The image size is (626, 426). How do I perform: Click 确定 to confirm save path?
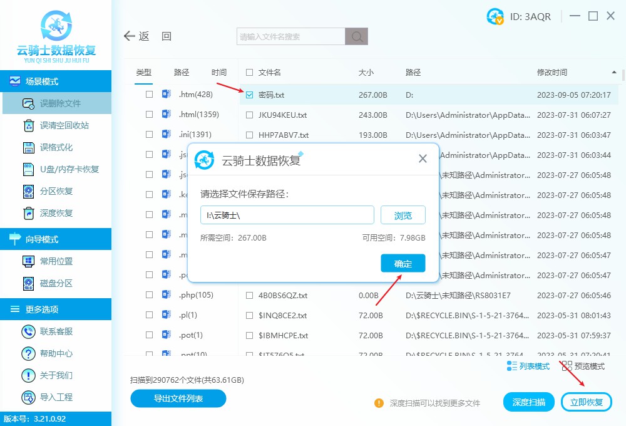pyautogui.click(x=403, y=263)
